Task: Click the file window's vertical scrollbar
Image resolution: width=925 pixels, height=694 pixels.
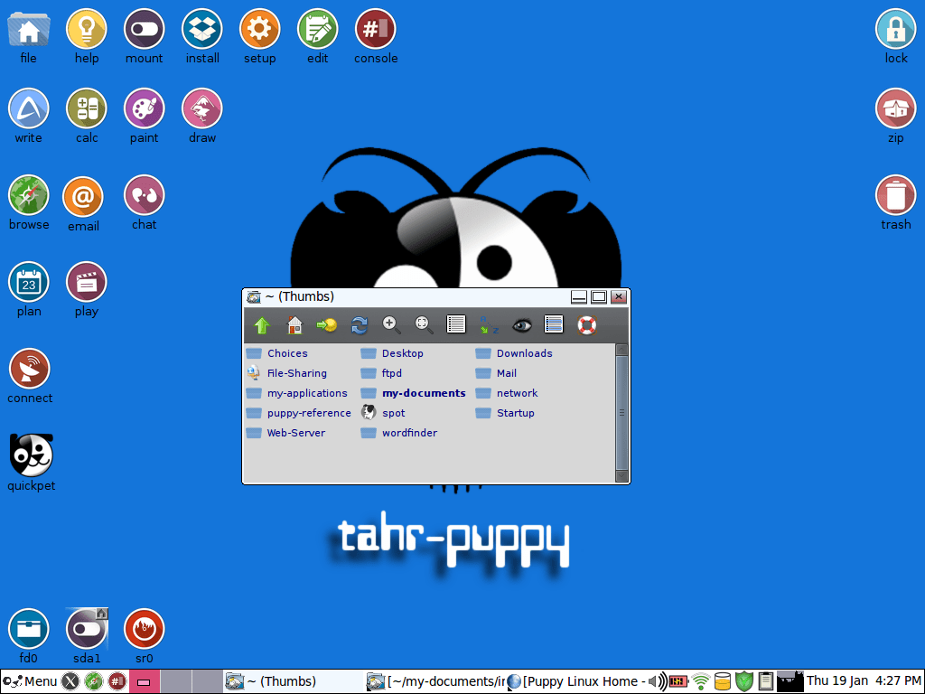Action: 621,413
